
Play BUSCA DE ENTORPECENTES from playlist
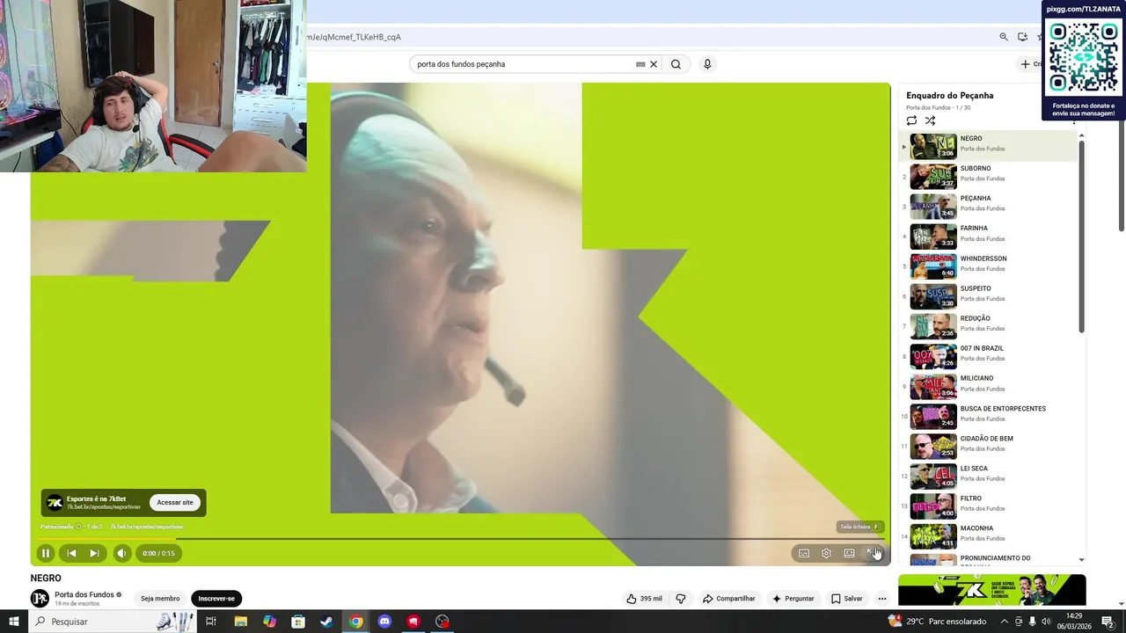coord(988,416)
